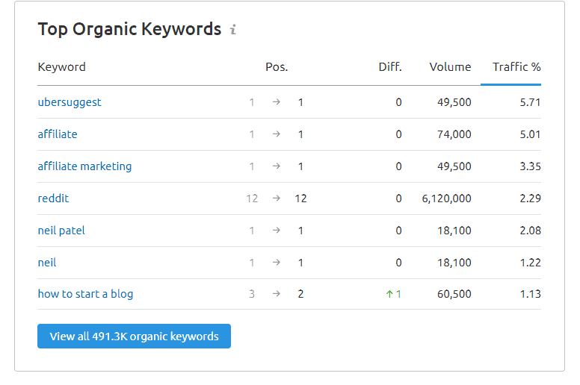The width and height of the screenshot is (580, 385).
Task: Select the 2.29 traffic percentage
Action: 530,198
